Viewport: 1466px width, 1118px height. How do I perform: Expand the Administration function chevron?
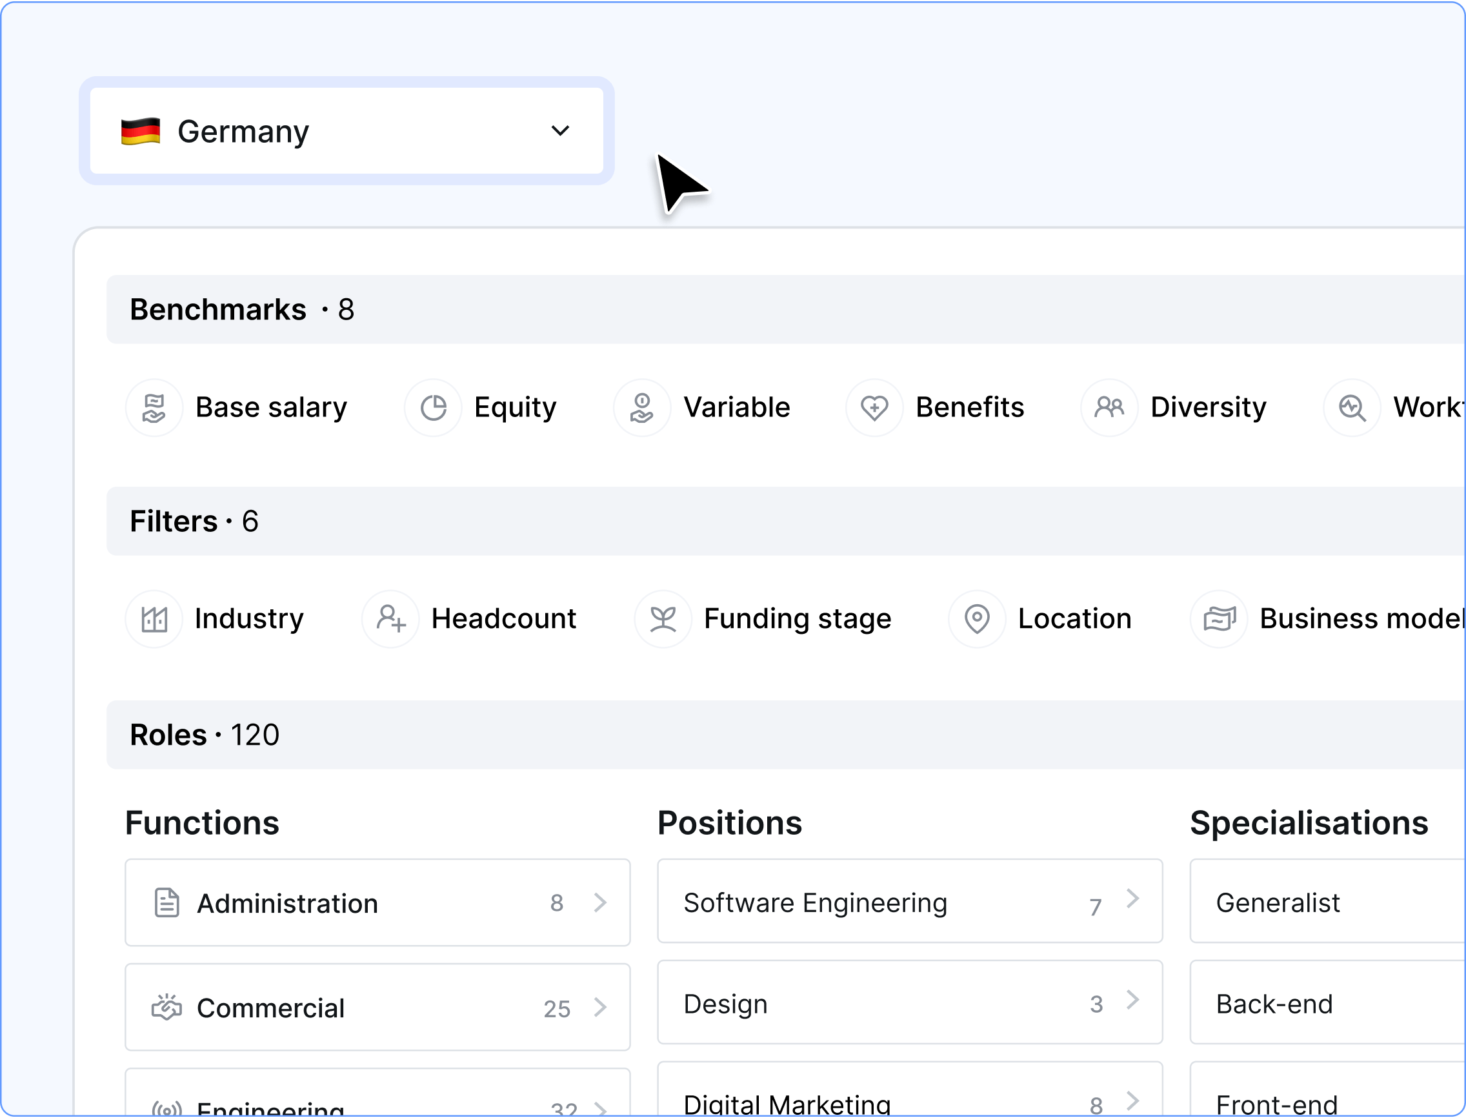point(600,902)
